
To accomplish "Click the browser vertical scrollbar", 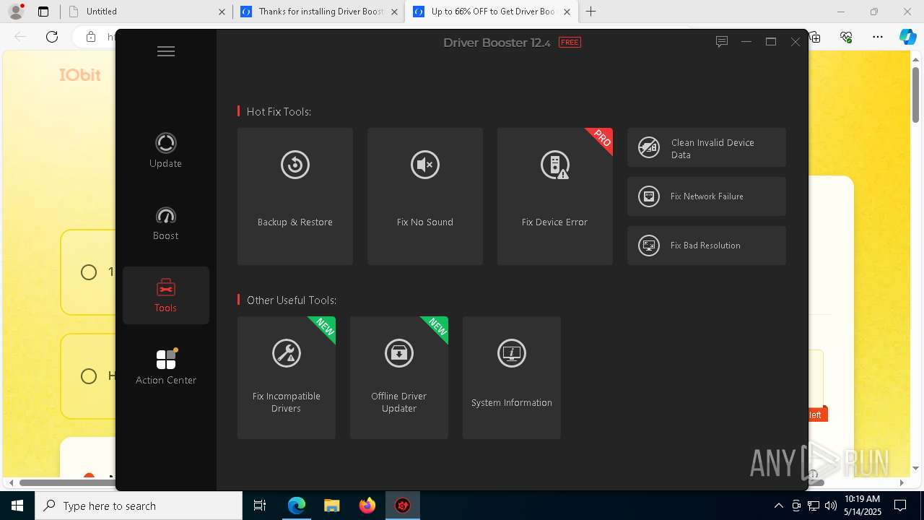I will (x=916, y=94).
